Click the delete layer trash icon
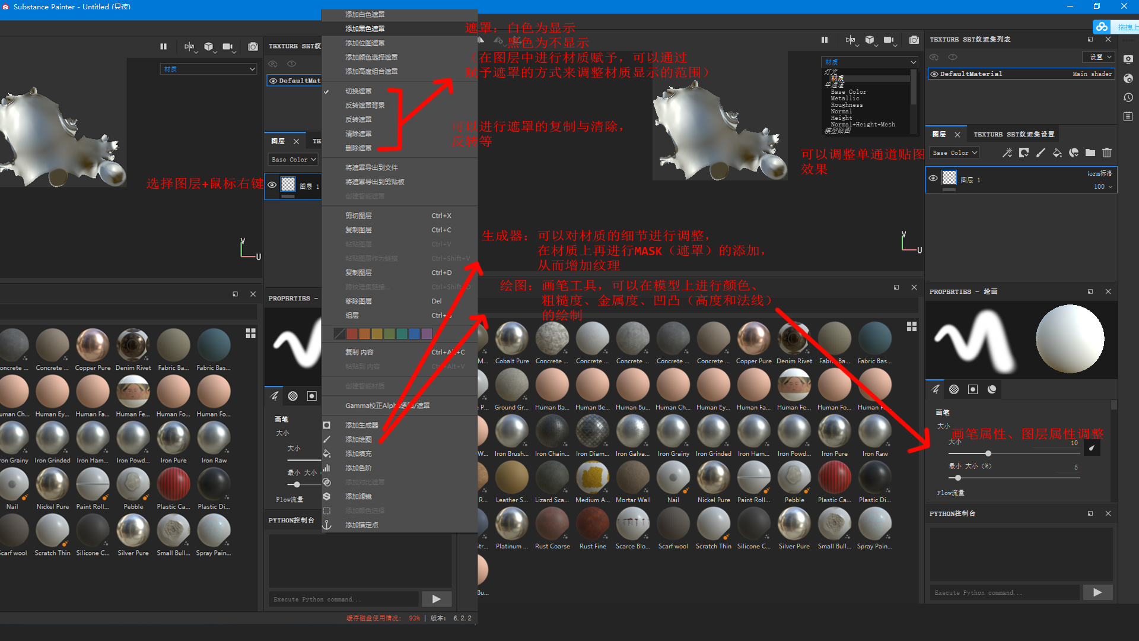The image size is (1139, 641). [1107, 153]
